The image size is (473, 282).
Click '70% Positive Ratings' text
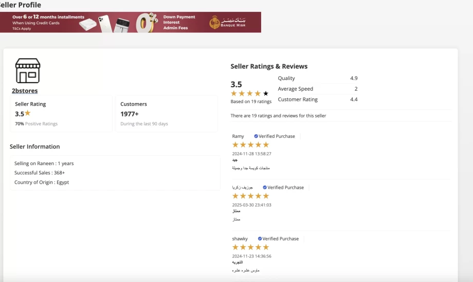pyautogui.click(x=36, y=124)
